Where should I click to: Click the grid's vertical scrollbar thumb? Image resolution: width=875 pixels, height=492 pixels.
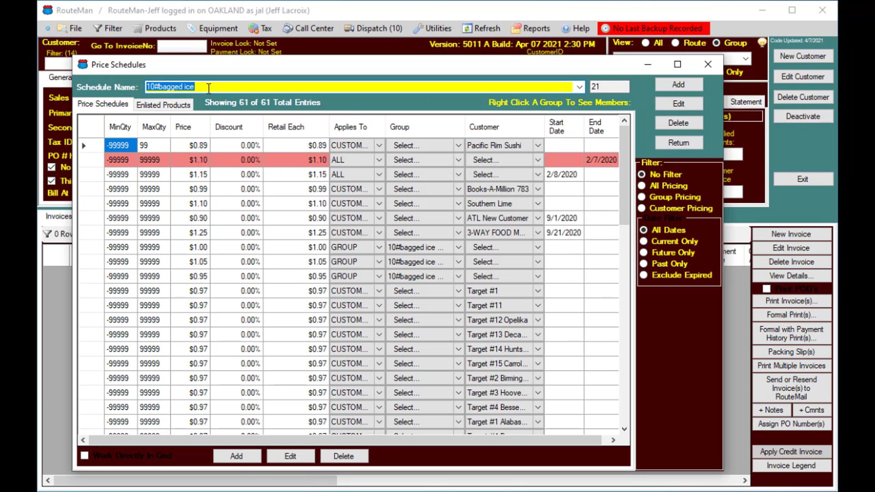tap(624, 175)
